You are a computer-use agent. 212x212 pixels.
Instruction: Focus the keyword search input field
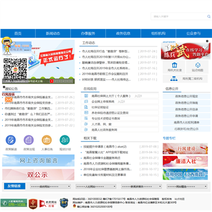[x=178, y=16]
